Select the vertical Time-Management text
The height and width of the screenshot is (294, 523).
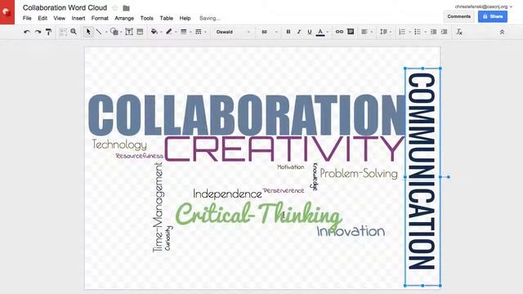[158, 207]
